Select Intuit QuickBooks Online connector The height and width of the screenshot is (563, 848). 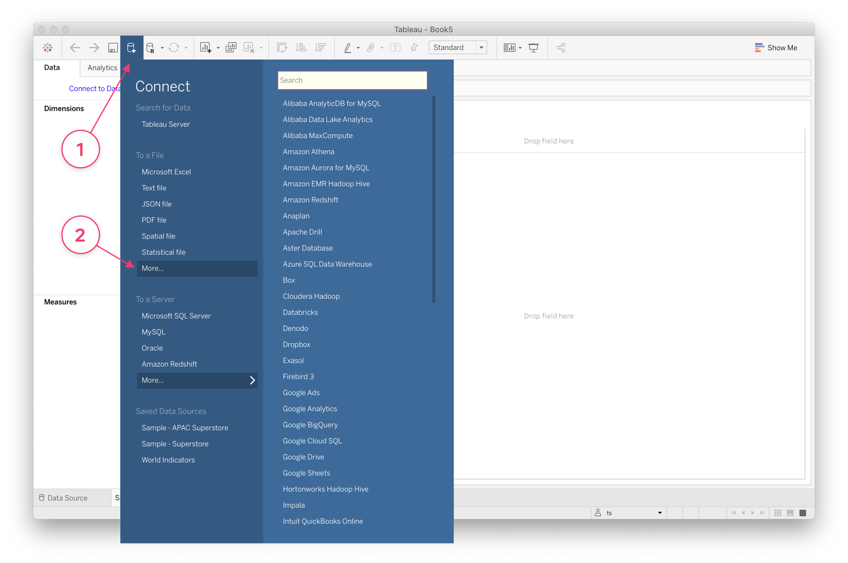323,521
